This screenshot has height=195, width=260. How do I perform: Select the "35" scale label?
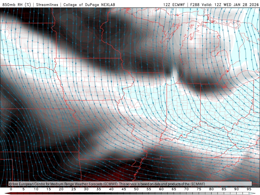tap(99, 189)
